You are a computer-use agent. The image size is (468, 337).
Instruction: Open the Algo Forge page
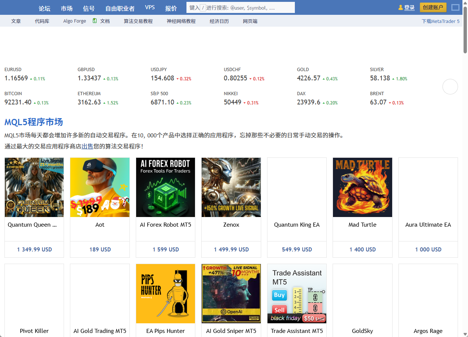pos(74,21)
